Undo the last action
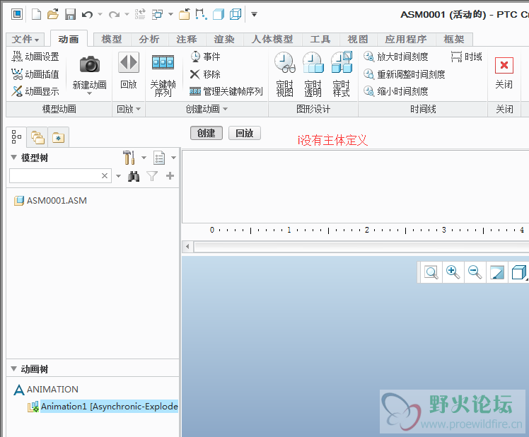 click(x=87, y=14)
